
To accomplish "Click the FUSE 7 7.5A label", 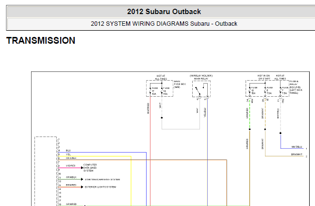I will tap(285, 90).
